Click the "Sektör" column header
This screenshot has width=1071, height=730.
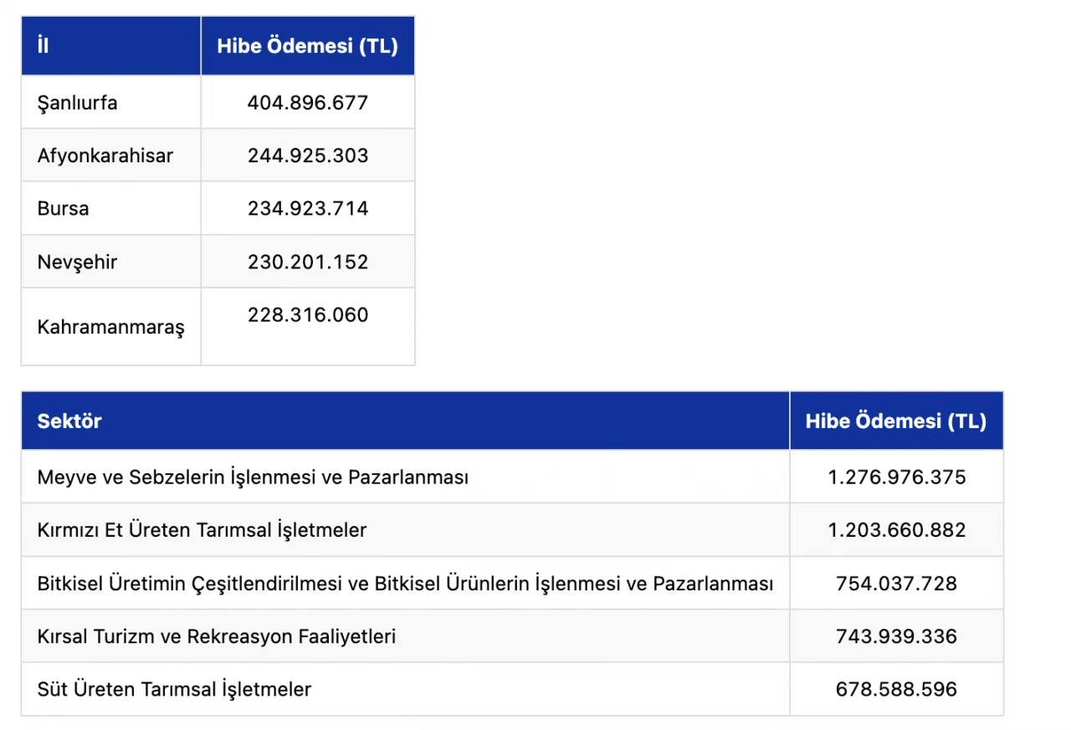click(x=69, y=421)
